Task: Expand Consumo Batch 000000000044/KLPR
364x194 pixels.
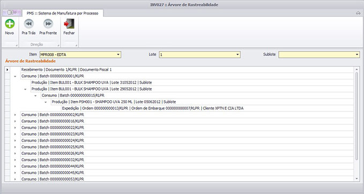Action: (15, 166)
